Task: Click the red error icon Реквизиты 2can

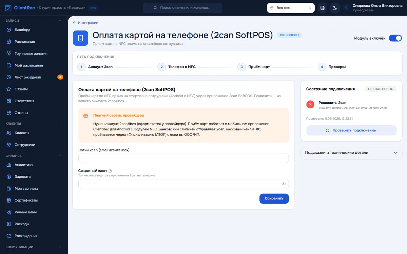Action: tap(310, 104)
